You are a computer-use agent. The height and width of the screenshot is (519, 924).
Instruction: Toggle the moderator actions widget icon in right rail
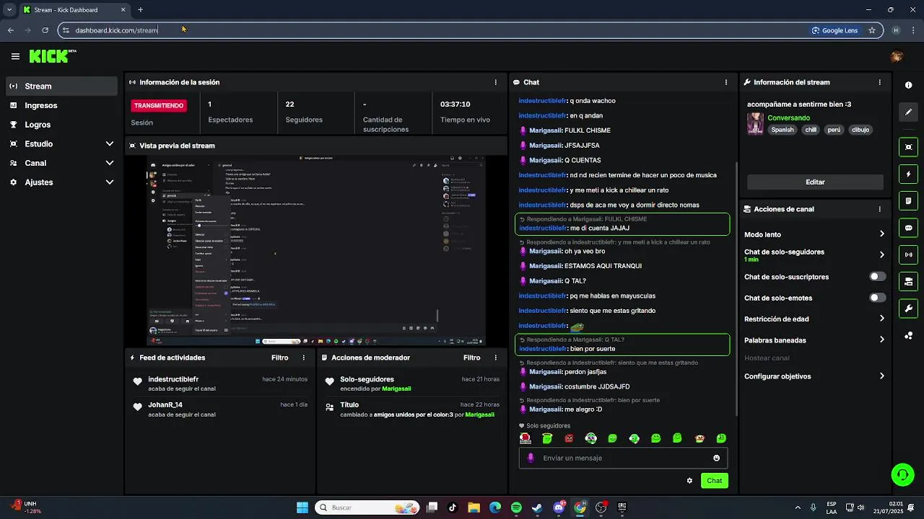pos(908,281)
